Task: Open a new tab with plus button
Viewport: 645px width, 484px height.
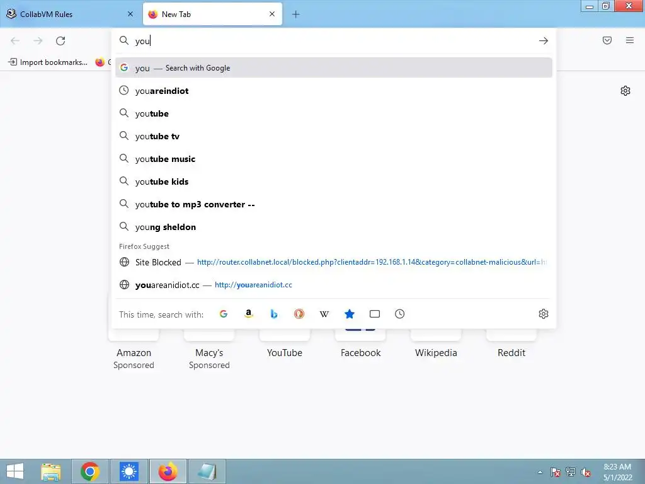Action: coord(296,14)
